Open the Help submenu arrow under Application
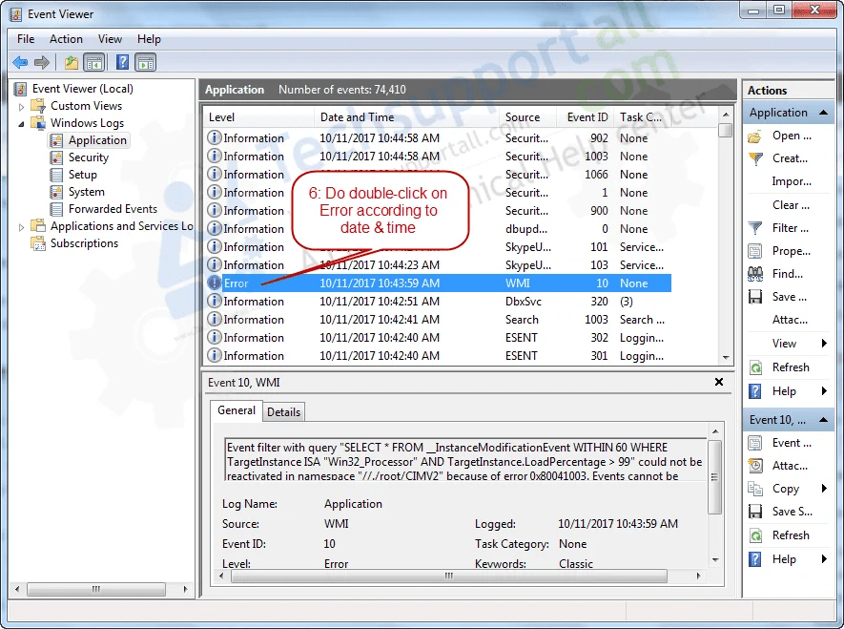Viewport: 844px width, 629px height. (824, 391)
